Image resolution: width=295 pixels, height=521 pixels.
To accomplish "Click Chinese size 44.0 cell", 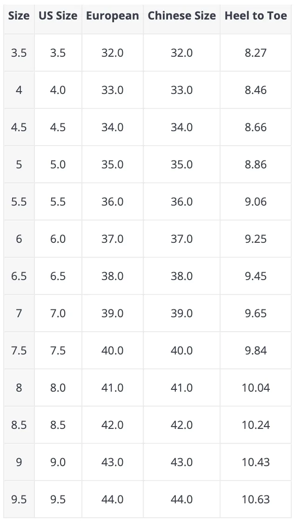I will 181,500.
